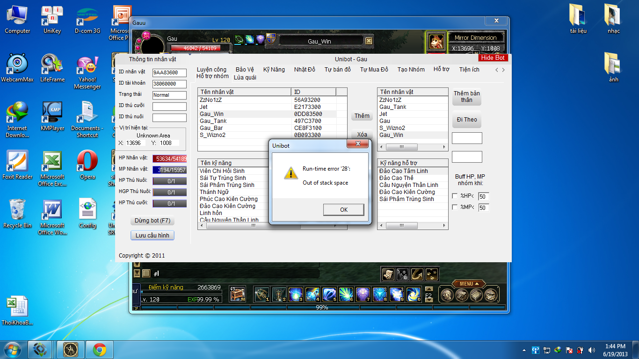Viewport: 639px width, 359px height.
Task: Click skill slot 0 swirl icon
Action: (414, 294)
